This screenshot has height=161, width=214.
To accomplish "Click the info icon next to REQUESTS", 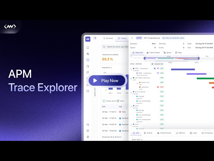I will coord(111,68).
